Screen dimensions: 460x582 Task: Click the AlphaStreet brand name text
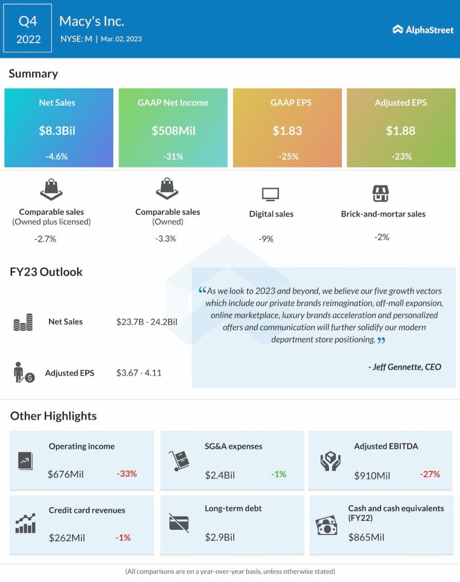point(429,30)
